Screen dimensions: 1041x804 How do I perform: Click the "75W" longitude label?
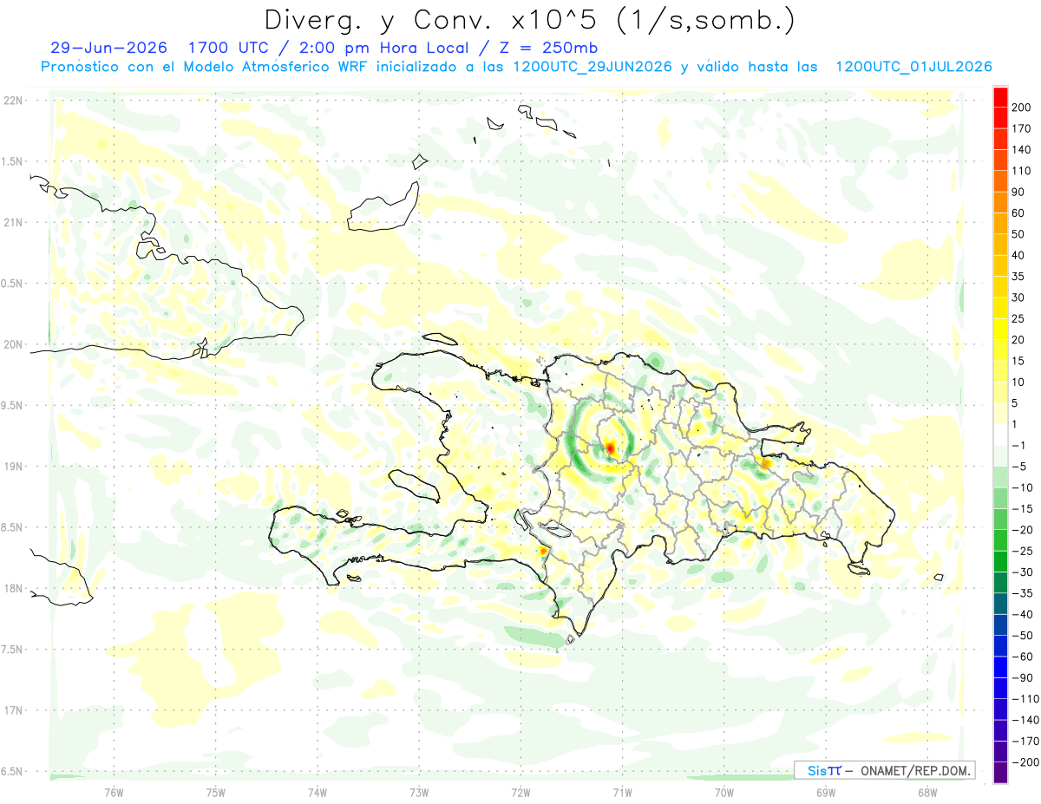pyautogui.click(x=216, y=792)
